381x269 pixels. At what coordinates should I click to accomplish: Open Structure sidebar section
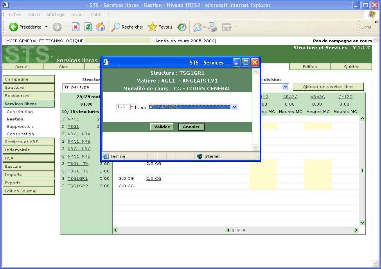(29, 88)
